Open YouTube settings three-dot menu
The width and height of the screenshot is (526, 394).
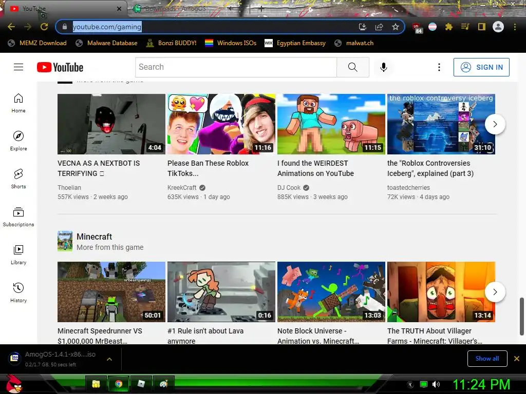439,67
